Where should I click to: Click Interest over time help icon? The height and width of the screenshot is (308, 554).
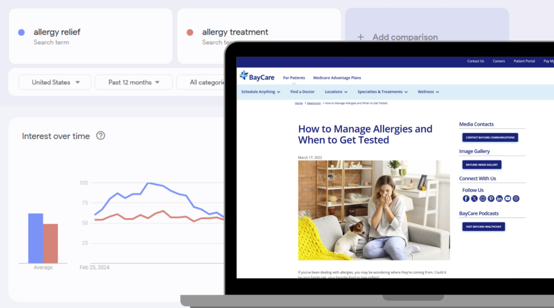tap(101, 136)
